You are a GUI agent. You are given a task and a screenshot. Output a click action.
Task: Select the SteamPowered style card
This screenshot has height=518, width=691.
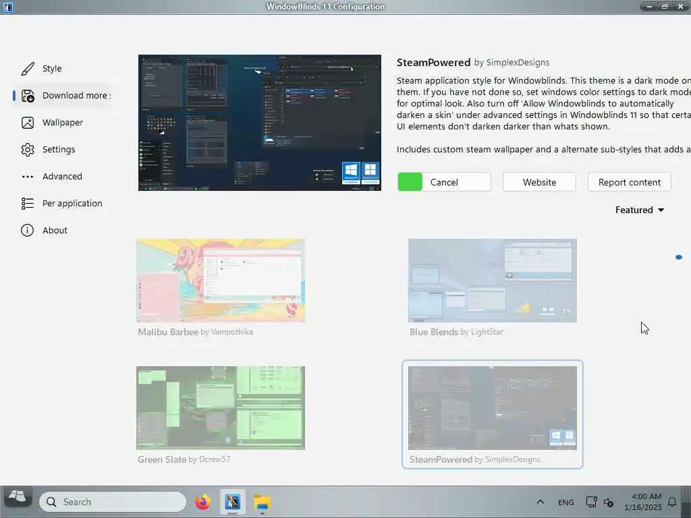492,415
